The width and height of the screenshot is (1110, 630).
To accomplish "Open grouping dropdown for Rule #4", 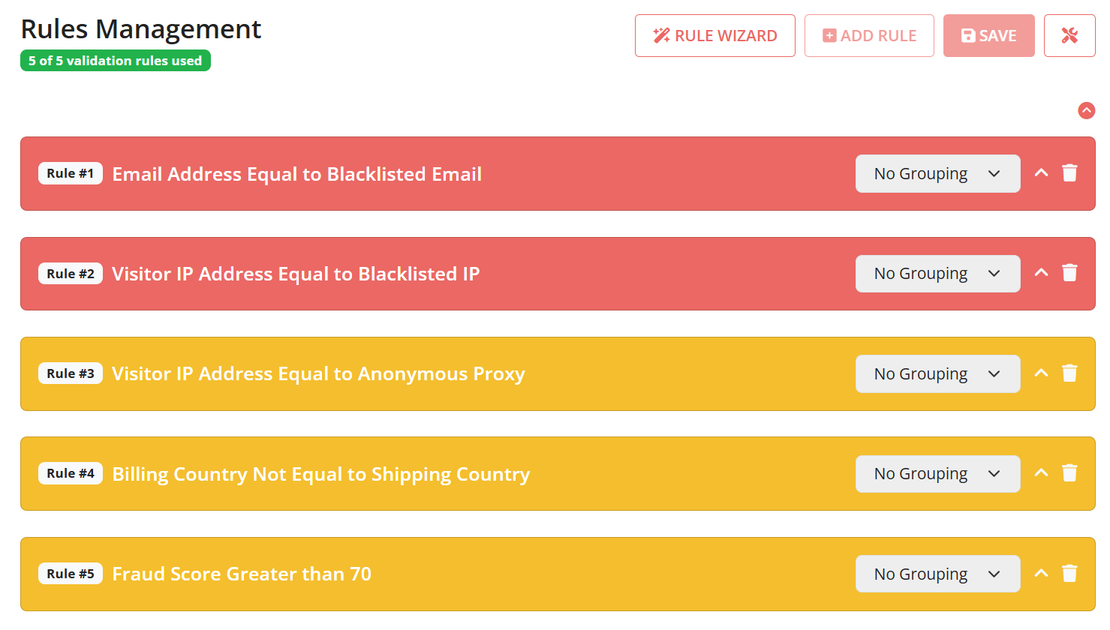I will click(x=937, y=474).
